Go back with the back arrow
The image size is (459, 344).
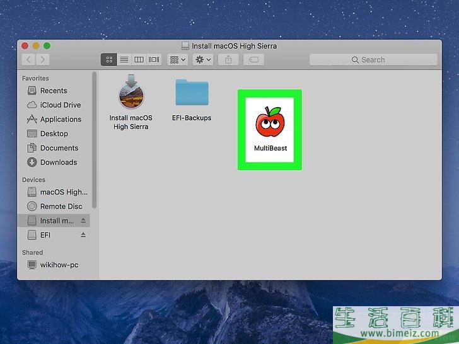(28, 60)
